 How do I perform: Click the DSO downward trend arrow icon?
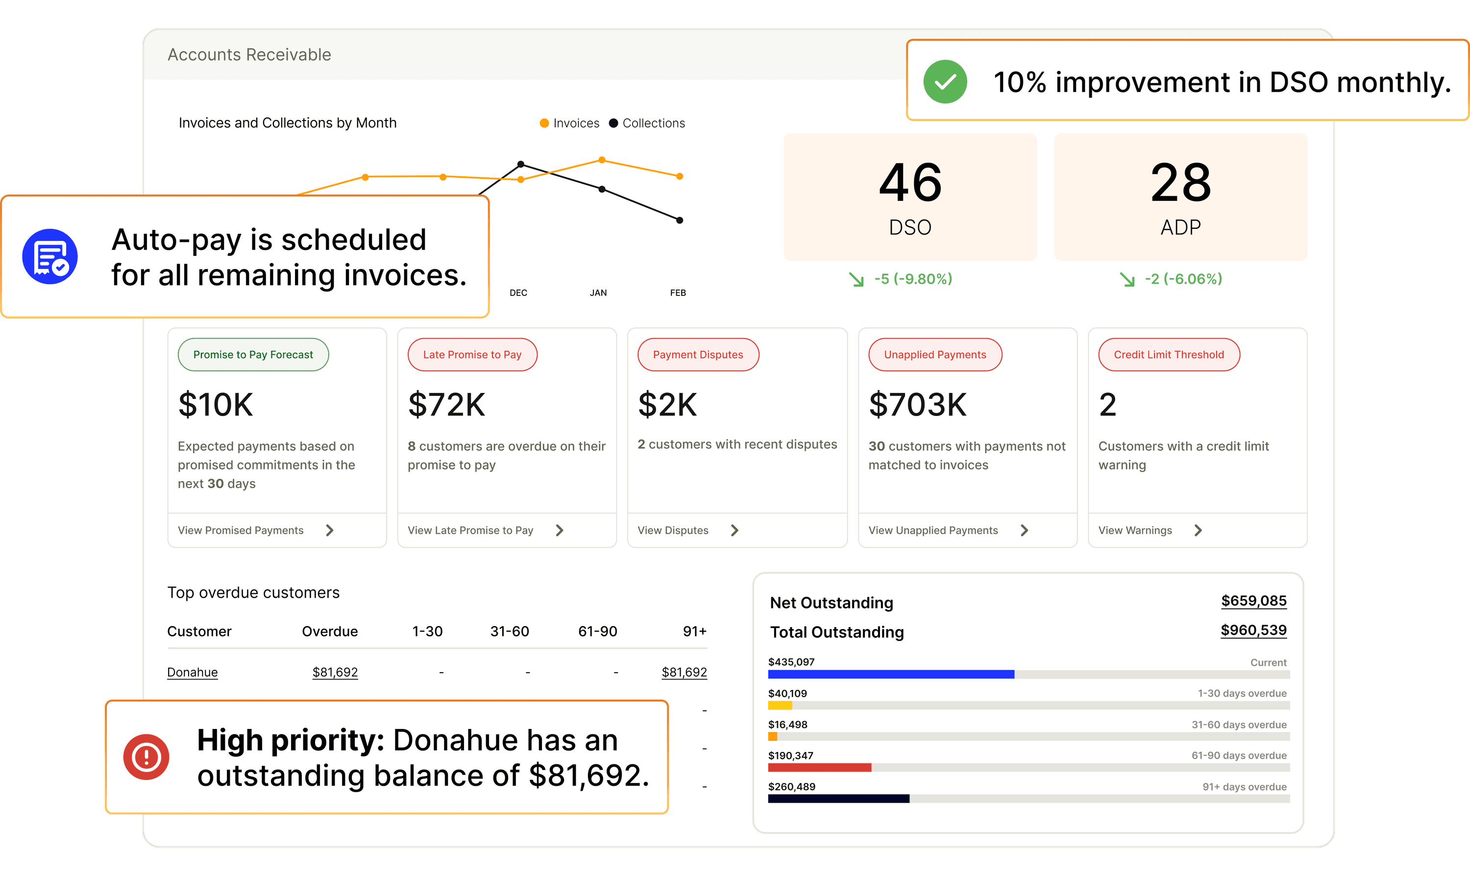click(856, 279)
